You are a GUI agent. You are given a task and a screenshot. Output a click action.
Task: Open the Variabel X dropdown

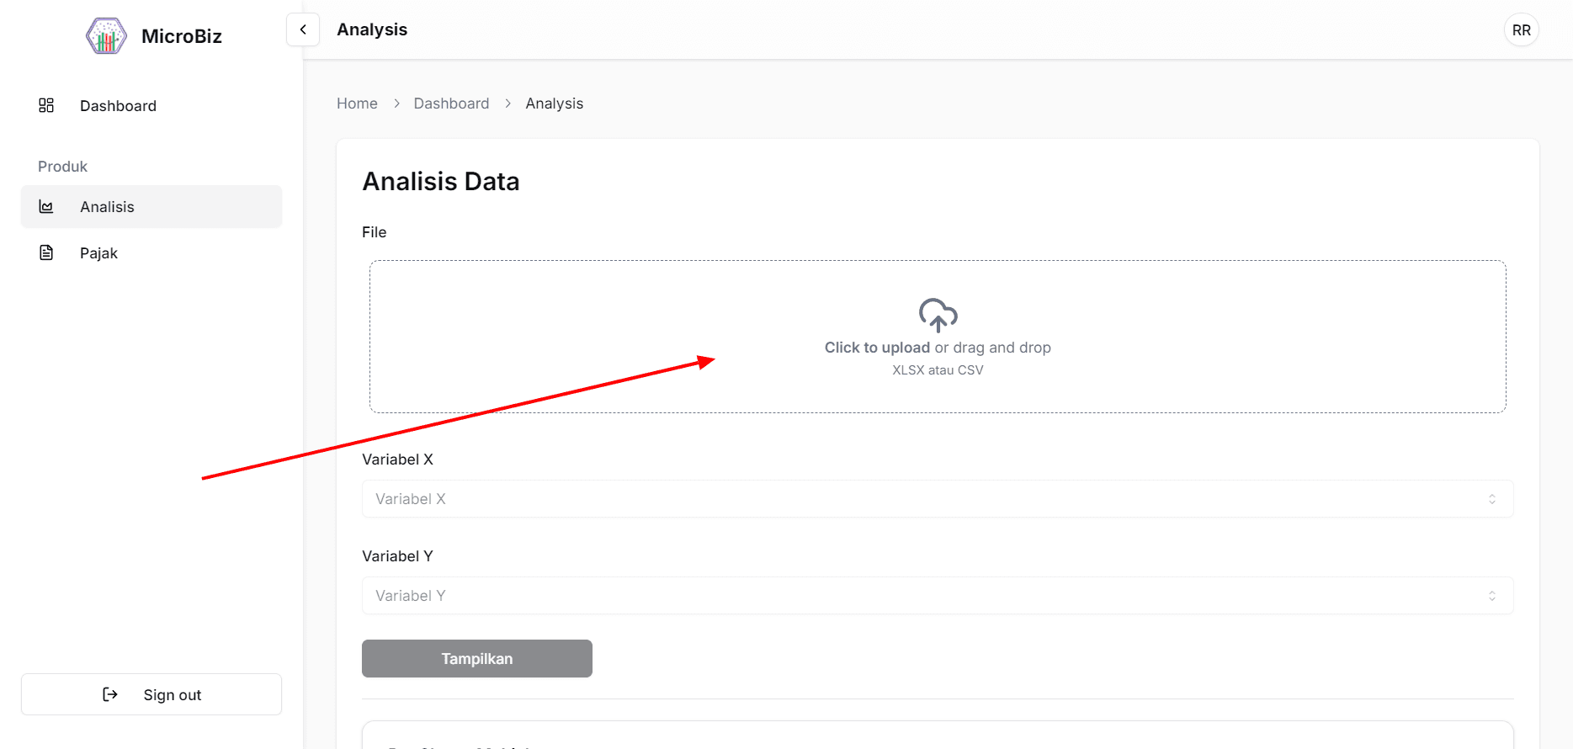[x=938, y=499]
